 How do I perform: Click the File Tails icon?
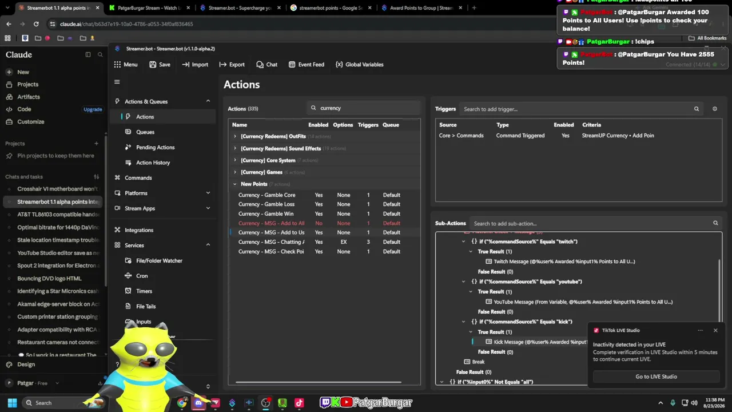(x=128, y=307)
